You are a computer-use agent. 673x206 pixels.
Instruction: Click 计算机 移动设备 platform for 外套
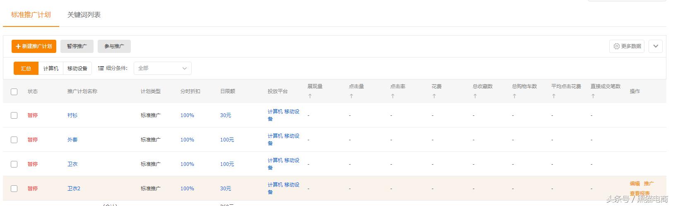(x=284, y=139)
